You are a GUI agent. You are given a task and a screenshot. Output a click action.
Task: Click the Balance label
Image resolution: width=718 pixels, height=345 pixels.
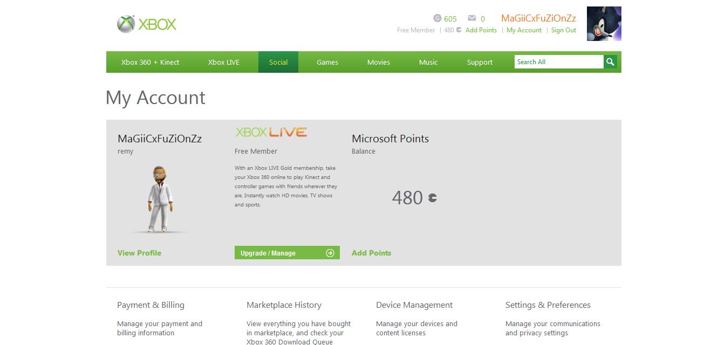click(x=364, y=151)
